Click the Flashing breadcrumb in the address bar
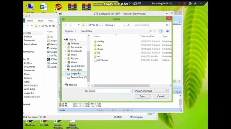Screen dimensions: 231x129 pyautogui.click(x=109, y=25)
